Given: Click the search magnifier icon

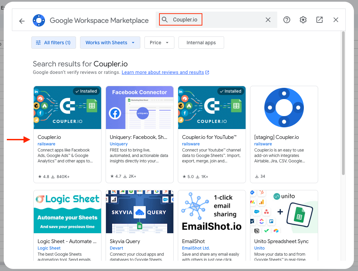Looking at the screenshot, I should pos(165,20).
